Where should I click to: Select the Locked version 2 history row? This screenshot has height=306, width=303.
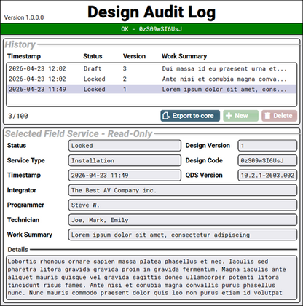(151, 79)
